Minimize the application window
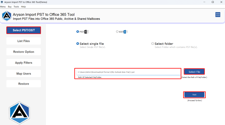Image resolution: width=225 pixels, height=125 pixels. (x=204, y=2)
